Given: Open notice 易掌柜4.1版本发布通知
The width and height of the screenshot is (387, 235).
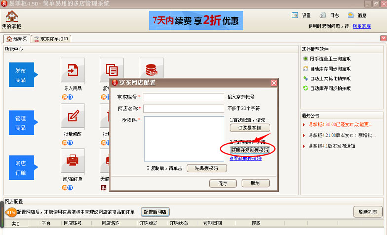Looking at the screenshot, I should 332,146.
